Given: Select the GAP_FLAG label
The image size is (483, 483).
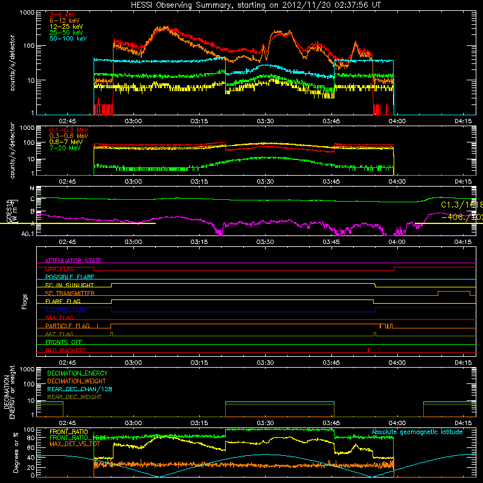Looking at the screenshot, I should 59,269.
